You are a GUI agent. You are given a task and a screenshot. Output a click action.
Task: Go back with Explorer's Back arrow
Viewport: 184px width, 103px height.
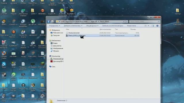click(49, 22)
